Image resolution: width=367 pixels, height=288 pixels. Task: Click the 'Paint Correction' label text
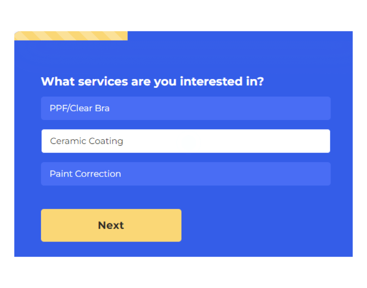[x=85, y=174]
